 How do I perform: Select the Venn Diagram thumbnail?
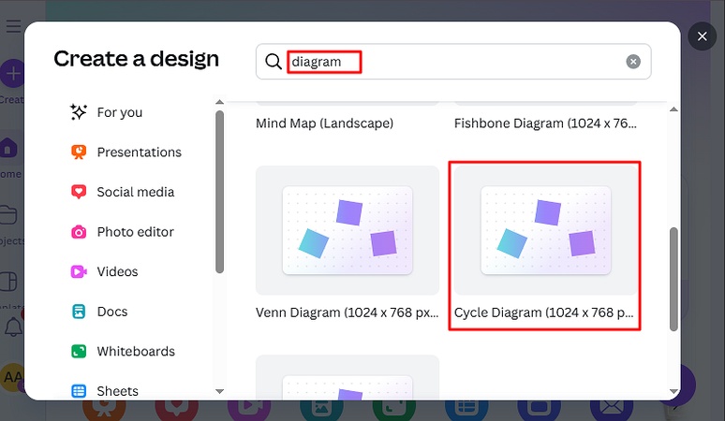click(x=348, y=230)
